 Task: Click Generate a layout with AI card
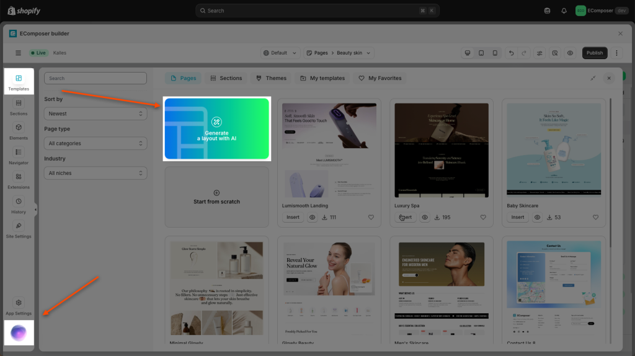pos(216,129)
